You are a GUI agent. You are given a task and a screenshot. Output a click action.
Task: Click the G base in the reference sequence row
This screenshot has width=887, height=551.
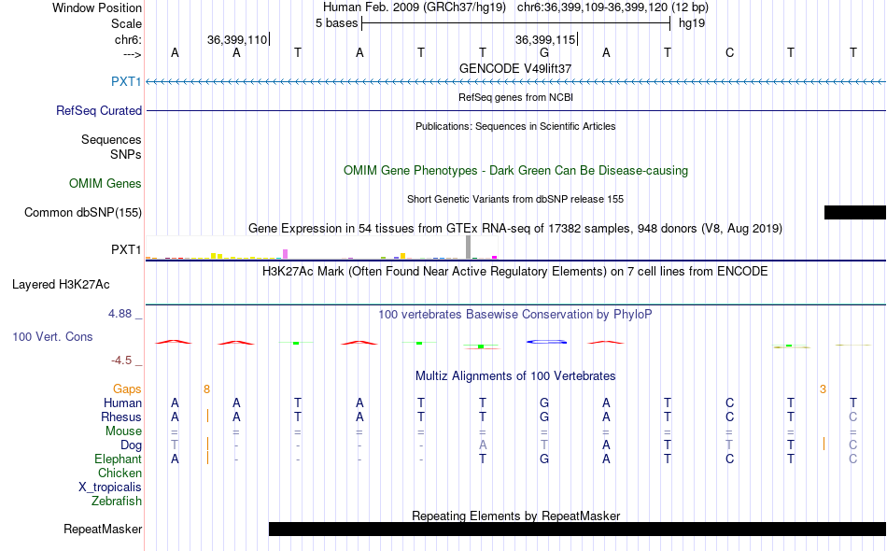544,52
